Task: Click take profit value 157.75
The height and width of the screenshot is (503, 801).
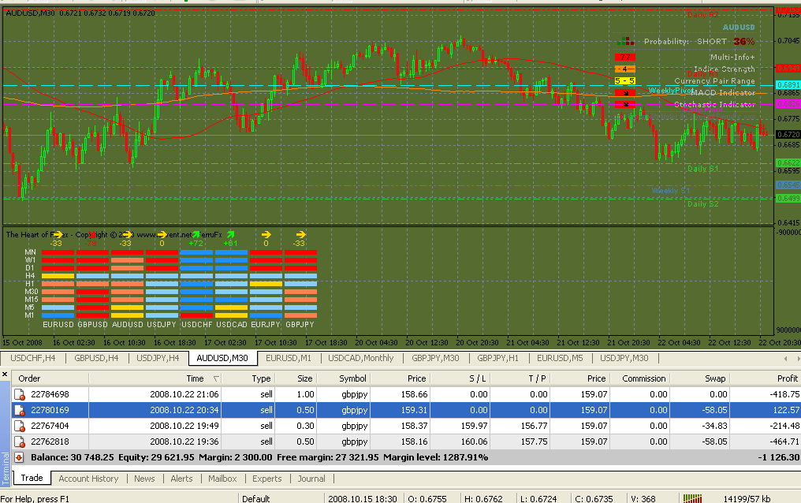Action: [x=534, y=442]
